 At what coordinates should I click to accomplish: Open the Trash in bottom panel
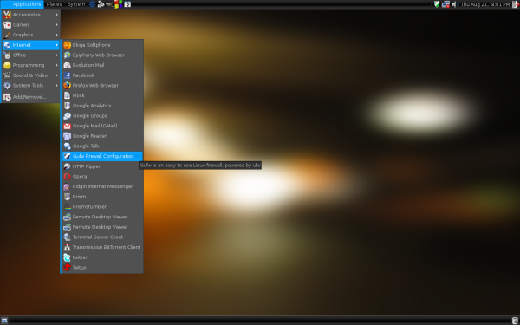tap(515, 321)
